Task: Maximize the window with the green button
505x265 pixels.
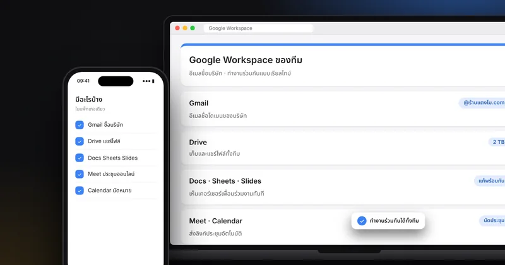Action: click(193, 28)
